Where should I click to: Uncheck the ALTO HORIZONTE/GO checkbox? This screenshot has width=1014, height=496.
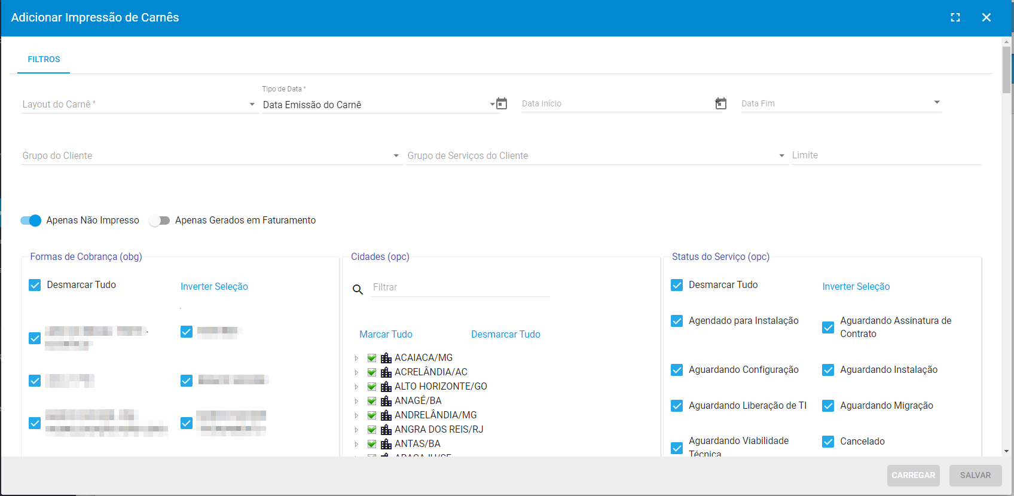(371, 387)
